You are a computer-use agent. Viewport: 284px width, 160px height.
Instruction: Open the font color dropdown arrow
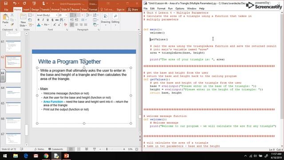tap(42, 25)
